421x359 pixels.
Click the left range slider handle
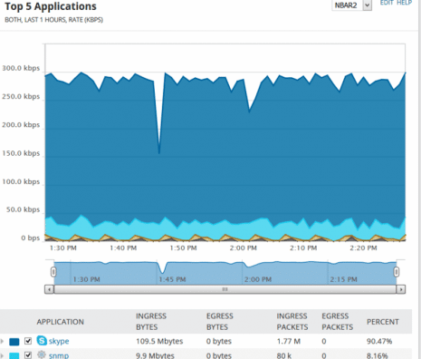click(53, 272)
